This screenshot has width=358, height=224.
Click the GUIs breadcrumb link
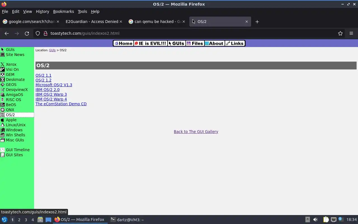tap(52, 50)
